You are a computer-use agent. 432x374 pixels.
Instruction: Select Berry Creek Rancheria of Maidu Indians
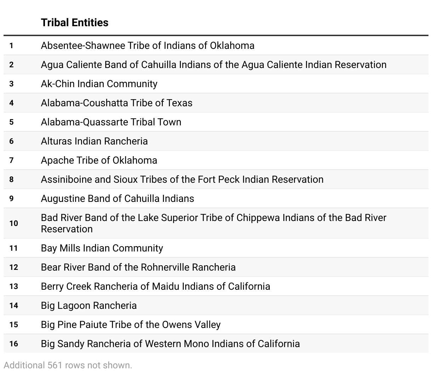pos(155,287)
